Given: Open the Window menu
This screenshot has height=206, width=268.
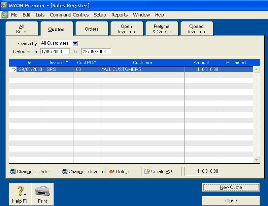Looking at the screenshot, I should tap(141, 15).
